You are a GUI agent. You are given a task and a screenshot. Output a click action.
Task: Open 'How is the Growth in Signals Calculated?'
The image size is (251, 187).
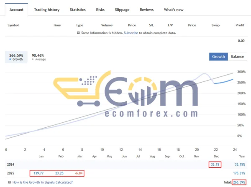point(42,182)
